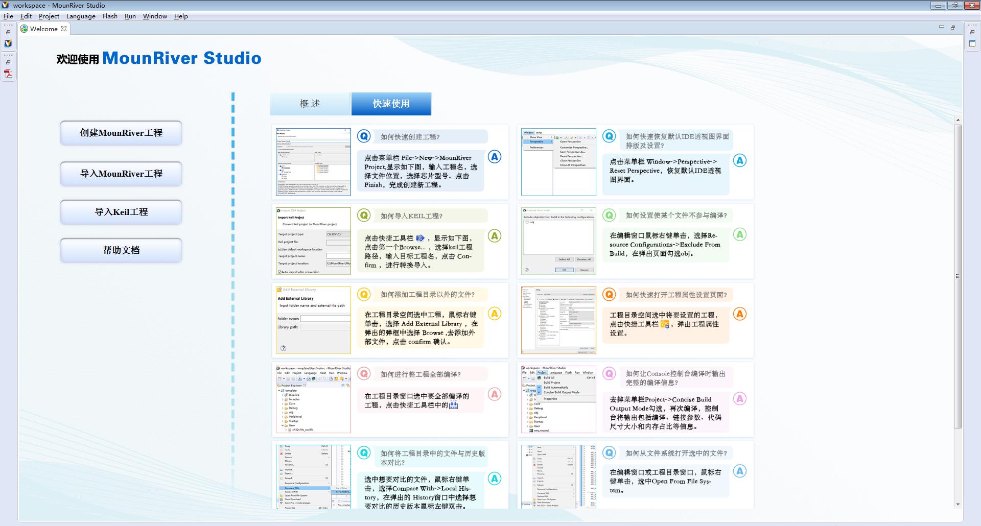
Task: Open the Compare With context menu thumbnail
Action: pyautogui.click(x=313, y=476)
